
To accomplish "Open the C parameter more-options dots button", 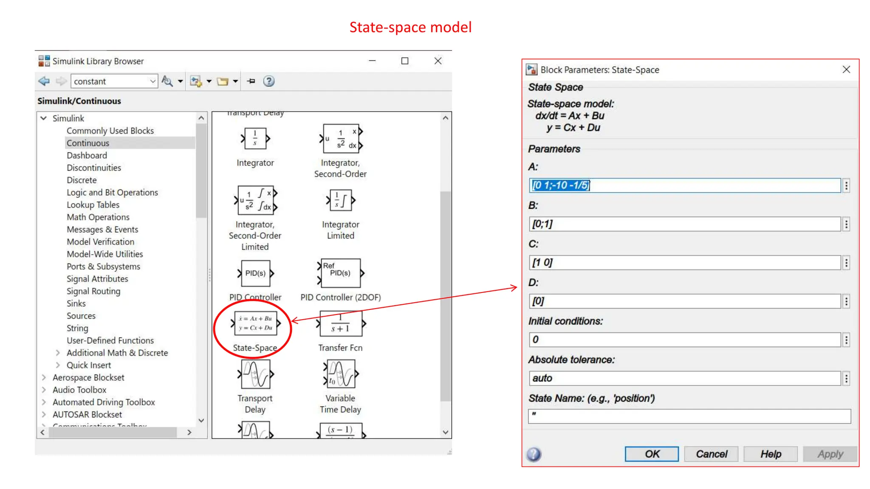I will pyautogui.click(x=846, y=263).
